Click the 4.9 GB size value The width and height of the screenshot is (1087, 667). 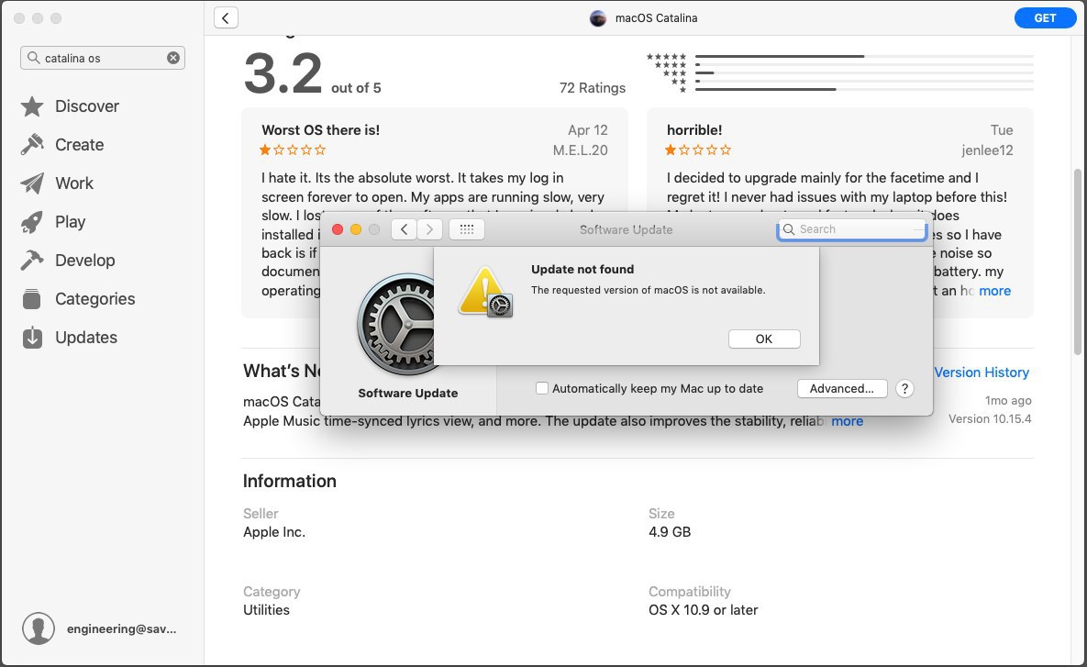[x=670, y=532]
